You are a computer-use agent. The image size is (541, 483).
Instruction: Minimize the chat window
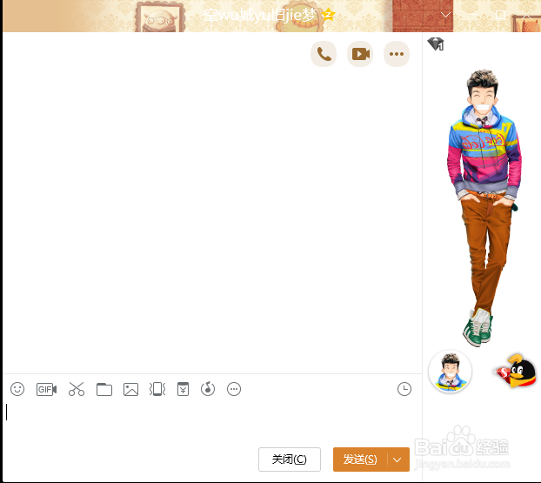pyautogui.click(x=473, y=15)
